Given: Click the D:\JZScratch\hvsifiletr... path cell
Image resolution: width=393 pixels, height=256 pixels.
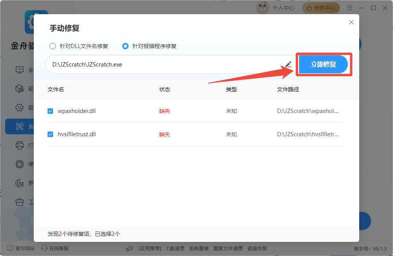Looking at the screenshot, I should point(308,134).
